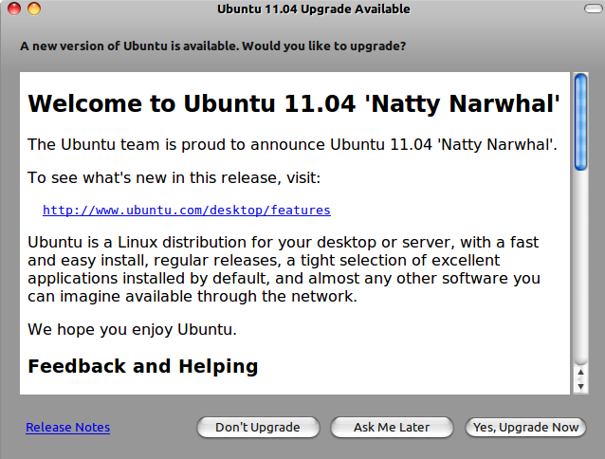Screen dimensions: 605x459
Task: Click the scrollbar down arrow
Action: (x=580, y=386)
